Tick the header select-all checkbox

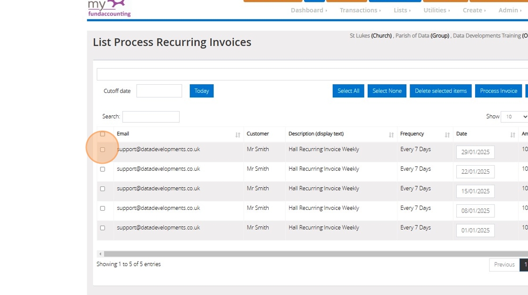[102, 134]
